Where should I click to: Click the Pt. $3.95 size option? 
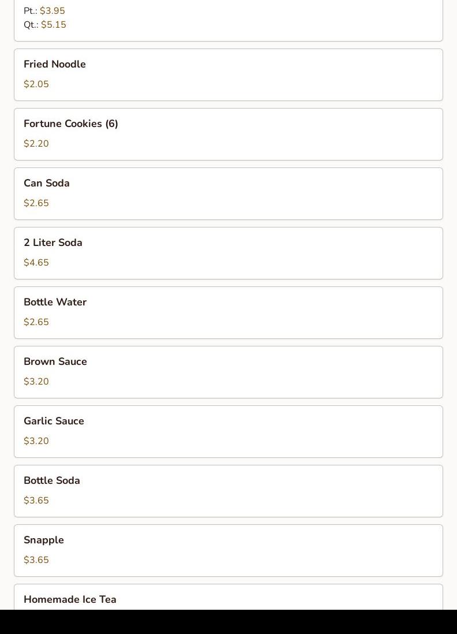click(44, 11)
